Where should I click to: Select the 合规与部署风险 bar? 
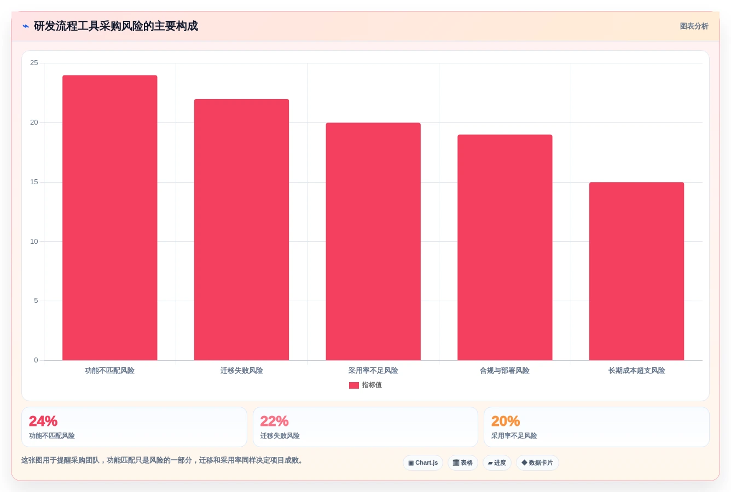tap(505, 248)
